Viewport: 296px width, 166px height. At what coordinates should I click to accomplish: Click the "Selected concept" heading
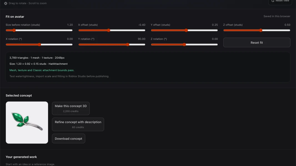click(19, 95)
